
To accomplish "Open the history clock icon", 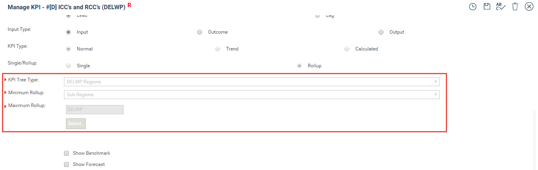I will tap(473, 6).
